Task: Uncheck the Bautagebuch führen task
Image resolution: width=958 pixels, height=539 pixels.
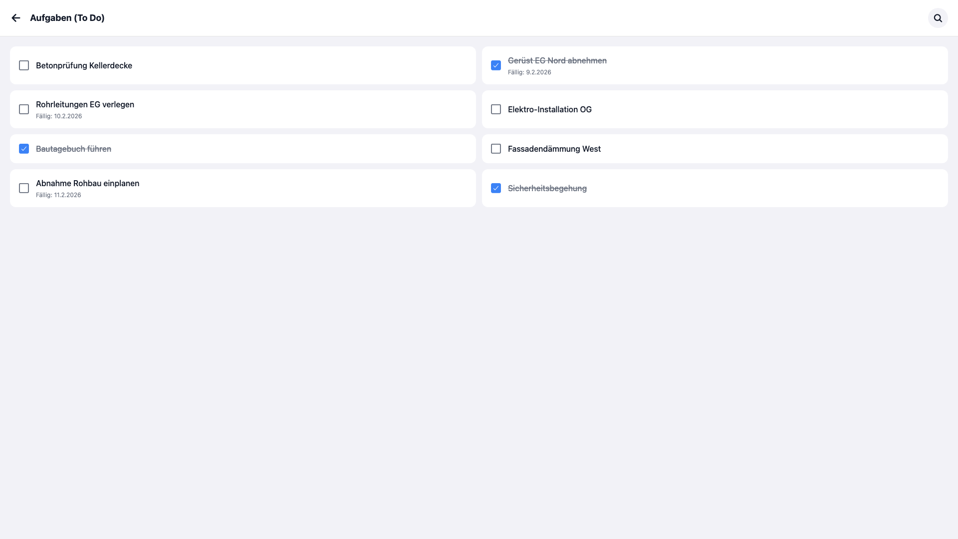Action: (x=23, y=148)
